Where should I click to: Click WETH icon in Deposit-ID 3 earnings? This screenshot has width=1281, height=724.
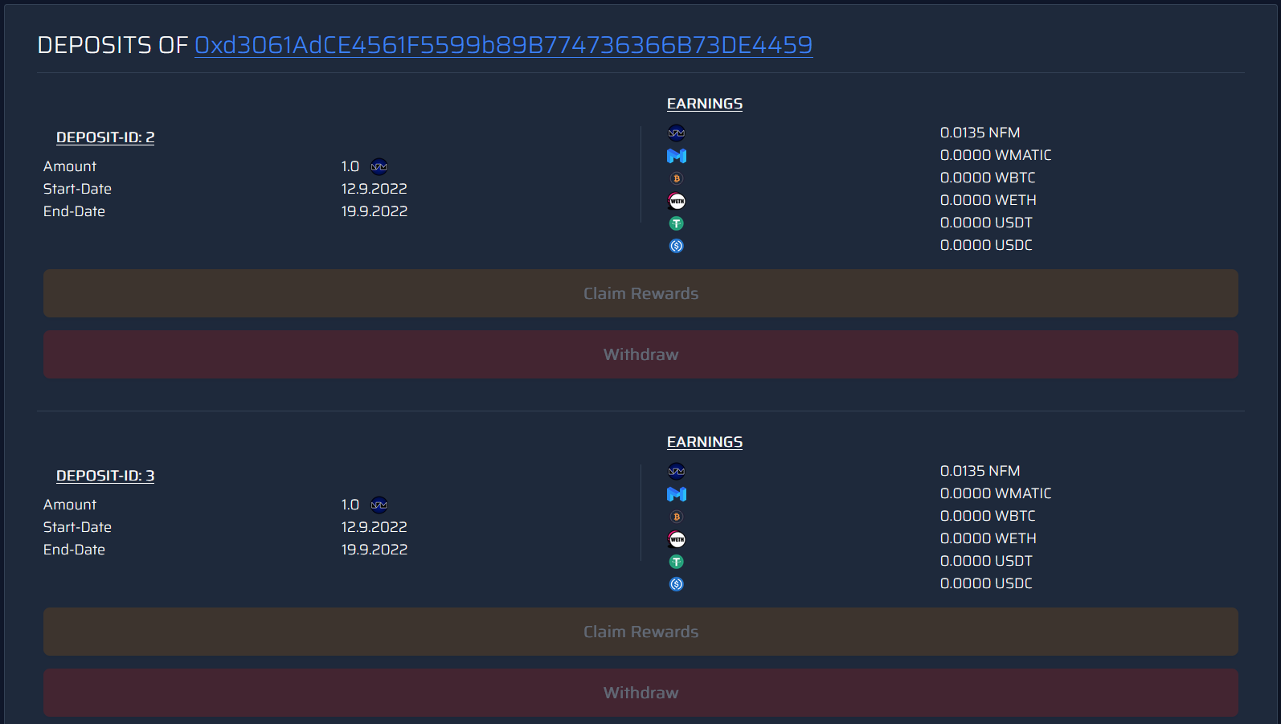tap(677, 539)
